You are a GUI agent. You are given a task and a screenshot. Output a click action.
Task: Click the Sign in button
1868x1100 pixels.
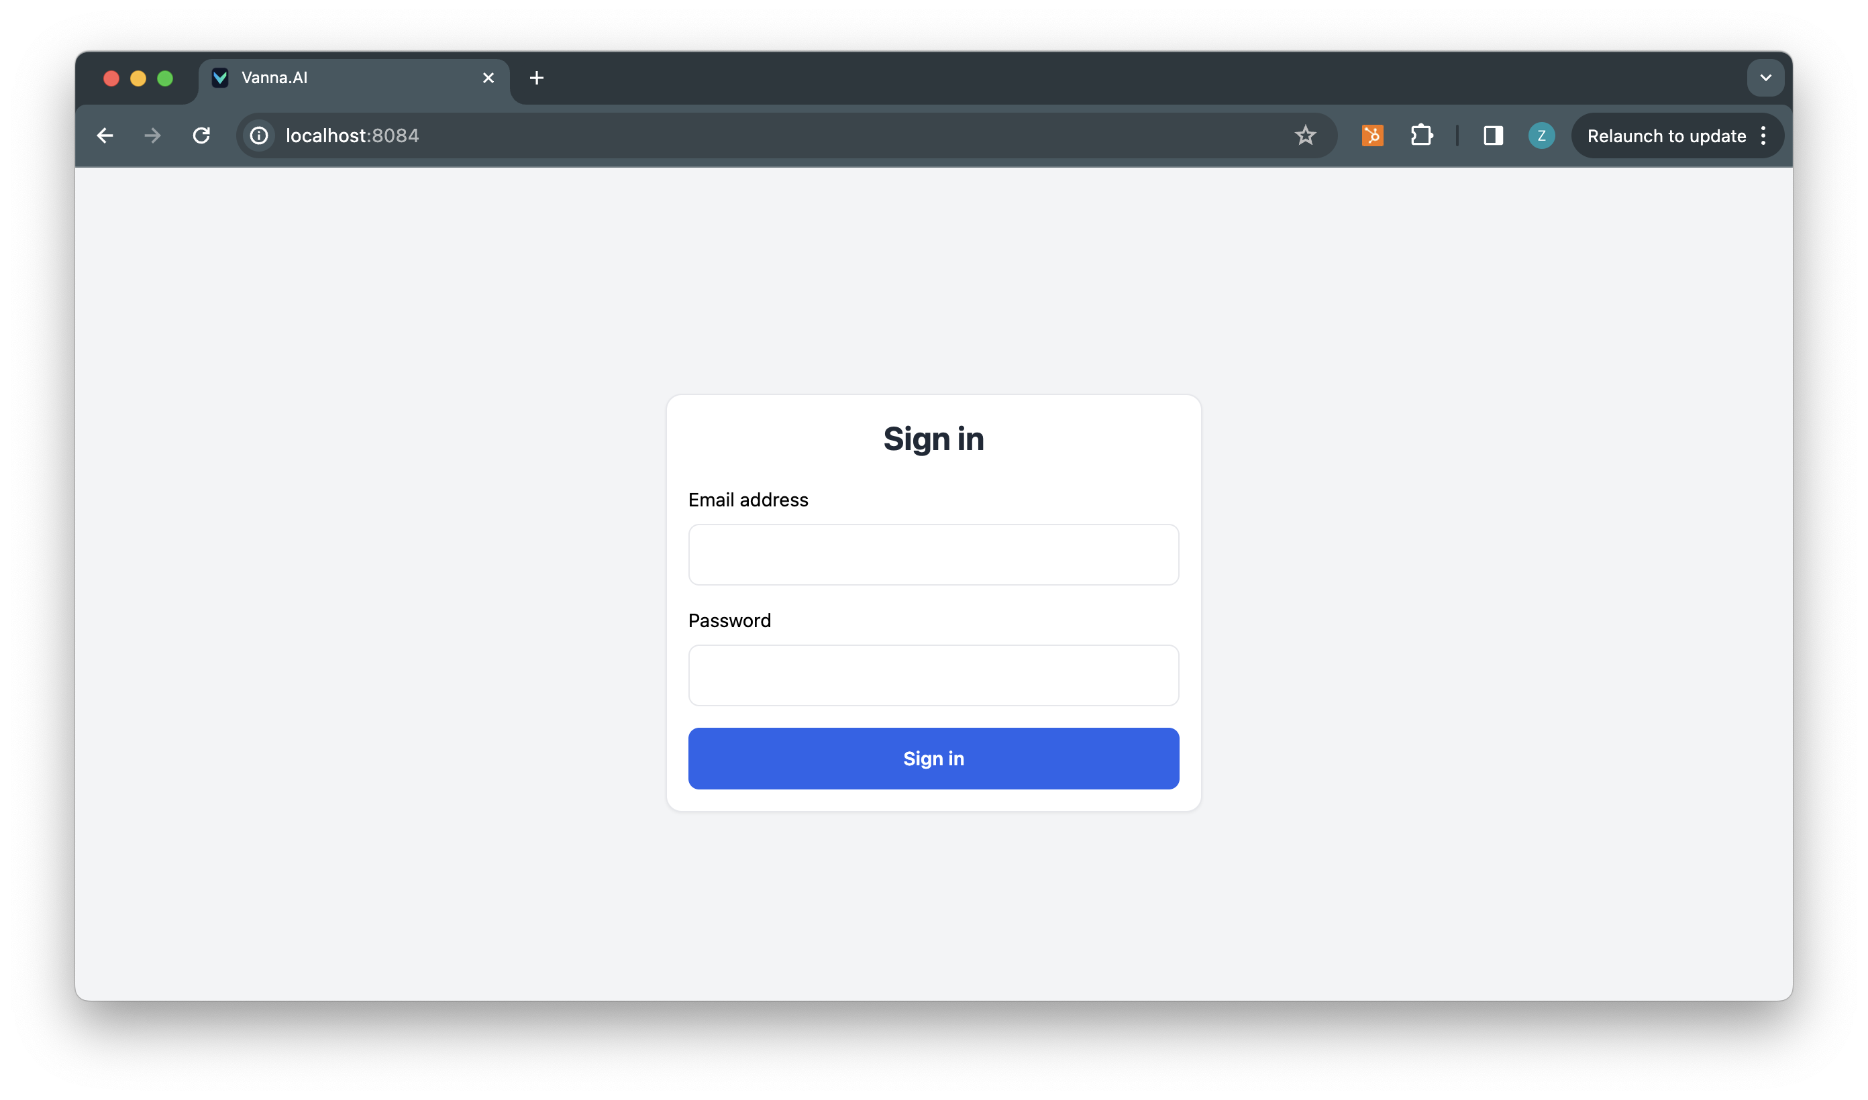pos(933,758)
